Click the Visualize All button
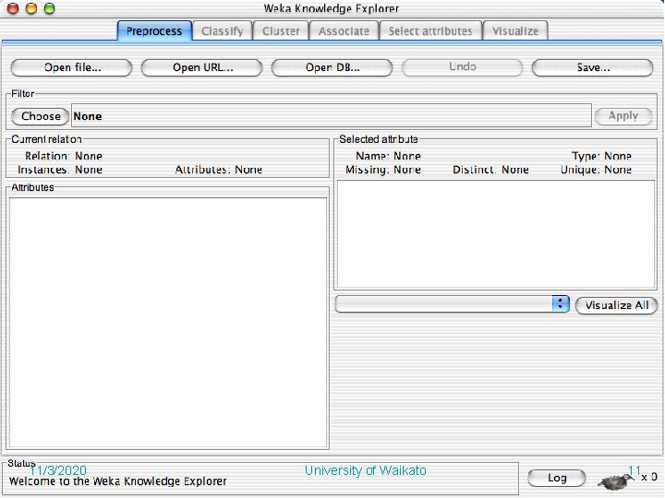Image resolution: width=665 pixels, height=498 pixels. (x=617, y=305)
